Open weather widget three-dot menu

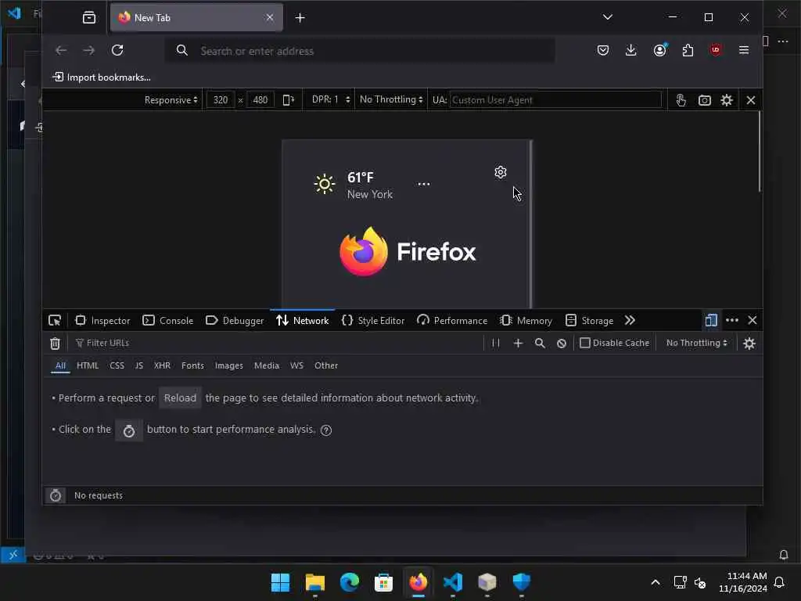(x=423, y=184)
